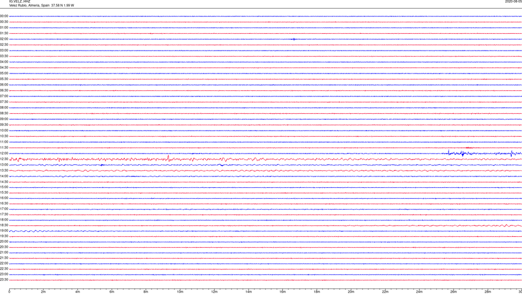Select the 15:00 trace time label
Viewport: 522px width, 294px height.
(x=4, y=187)
